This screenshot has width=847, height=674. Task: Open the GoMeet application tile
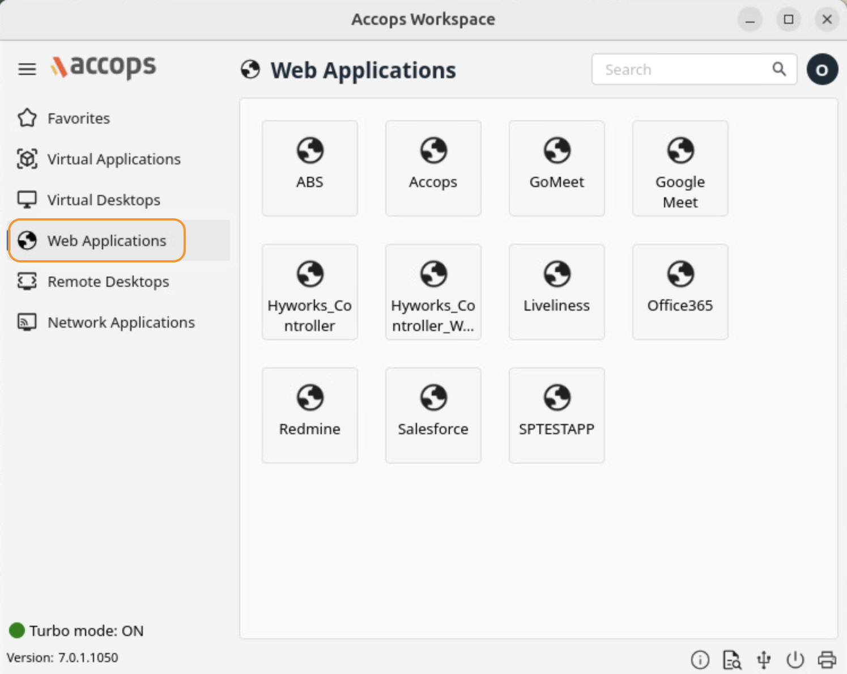(x=556, y=168)
